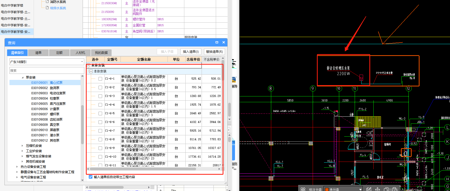Image resolution: width=450 pixels, height=191 pixels.
Task: Click the 插入清单(I) button
Action: coord(191,52)
